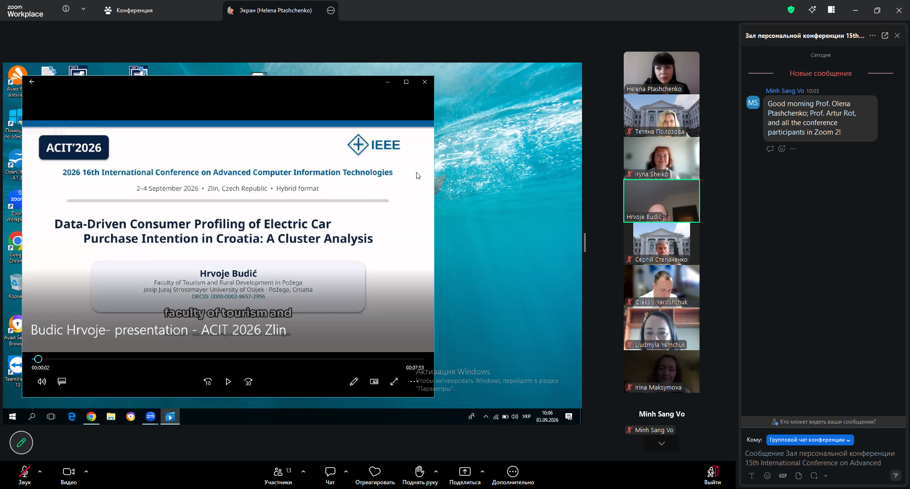Take a screenshot from chat composer
910x489 pixels.
pos(814,476)
